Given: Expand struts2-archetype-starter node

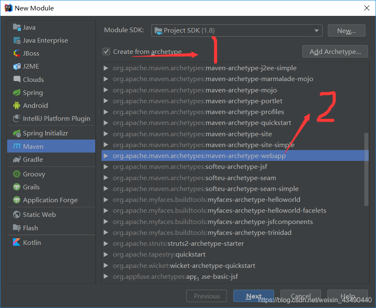Looking at the screenshot, I should click(106, 244).
